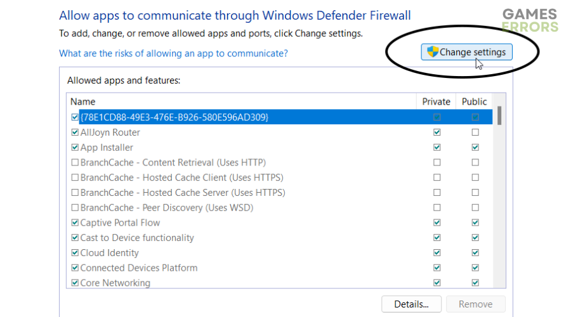Toggle Connected Devices Platform name checkbox
This screenshot has width=571, height=317.
click(x=75, y=268)
